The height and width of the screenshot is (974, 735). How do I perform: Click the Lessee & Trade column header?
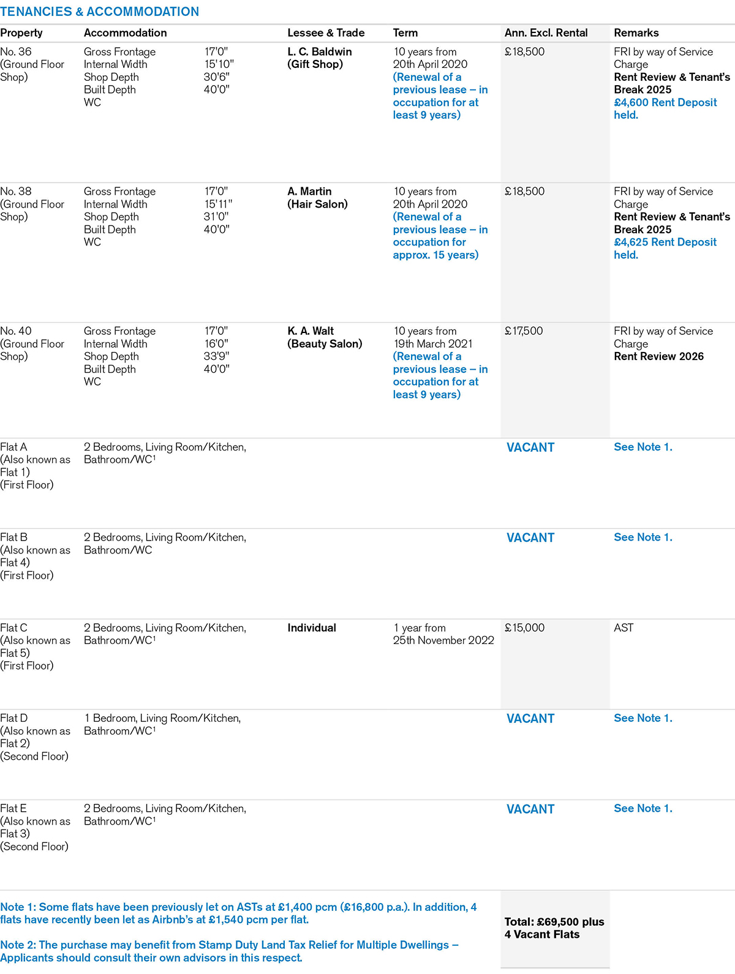[326, 33]
